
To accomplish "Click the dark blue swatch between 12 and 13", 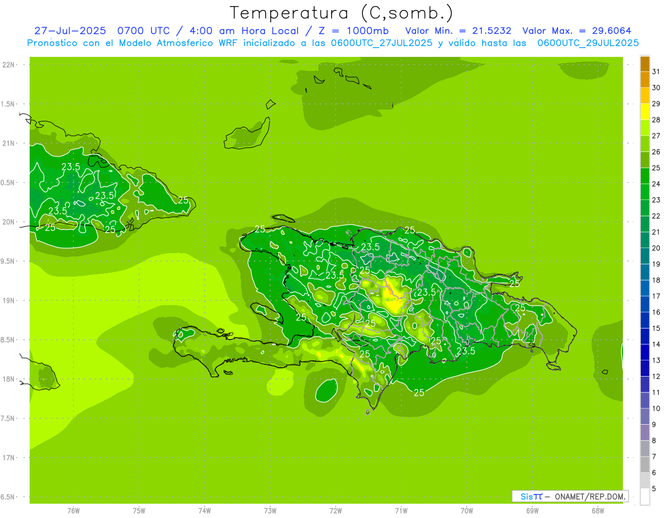I will pyautogui.click(x=645, y=368).
